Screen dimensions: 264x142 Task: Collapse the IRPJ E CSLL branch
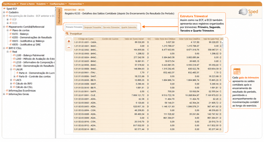4,48
